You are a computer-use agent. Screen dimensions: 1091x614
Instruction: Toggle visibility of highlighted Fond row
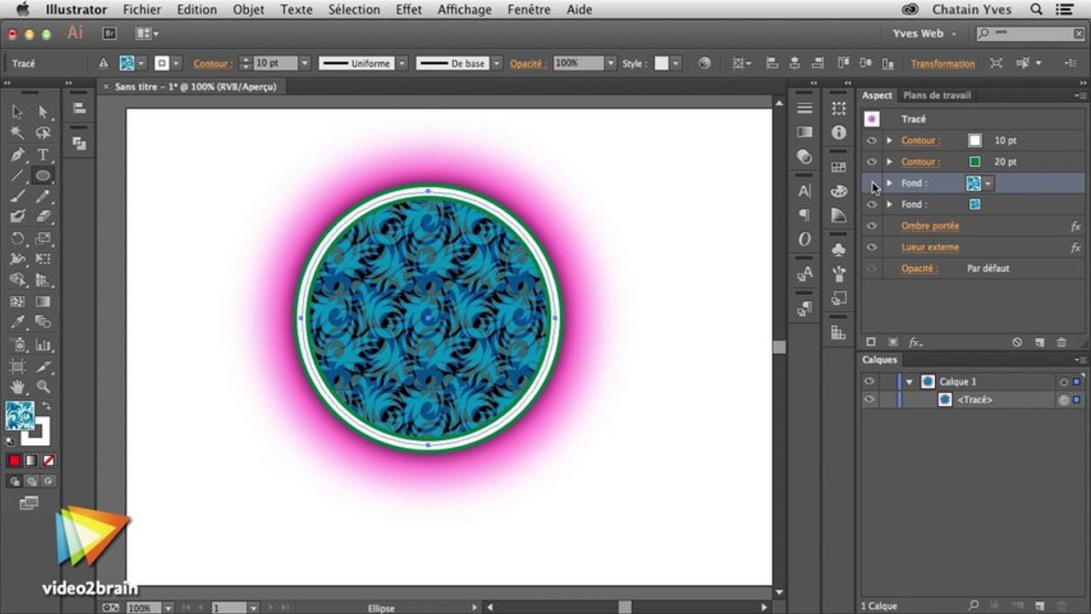pyautogui.click(x=871, y=183)
